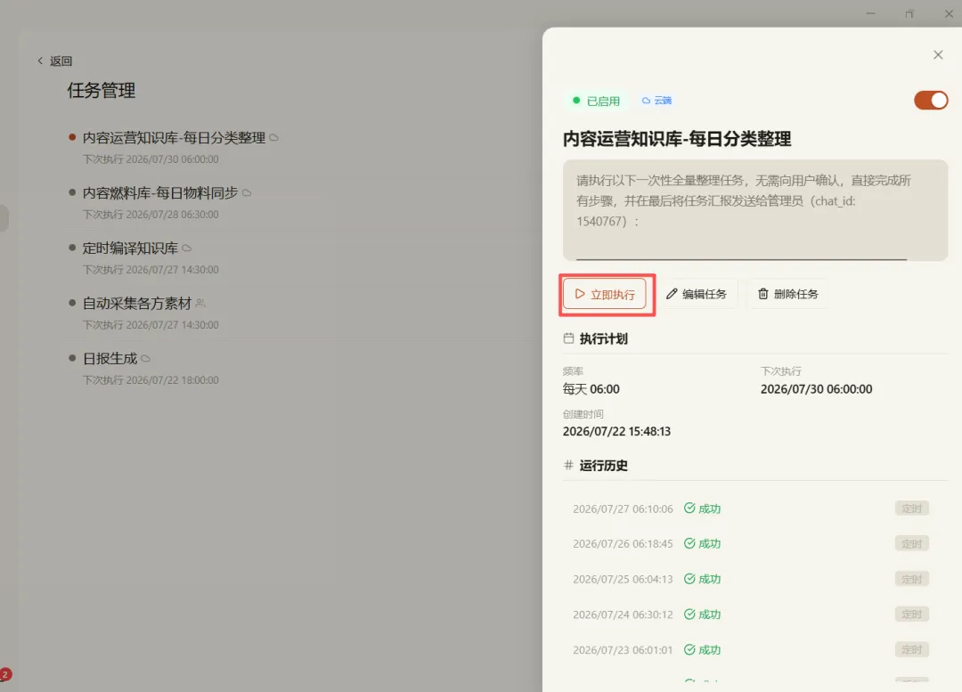Viewport: 962px width, 692px height.
Task: Click the 任务管理 page heading
Action: coord(102,90)
